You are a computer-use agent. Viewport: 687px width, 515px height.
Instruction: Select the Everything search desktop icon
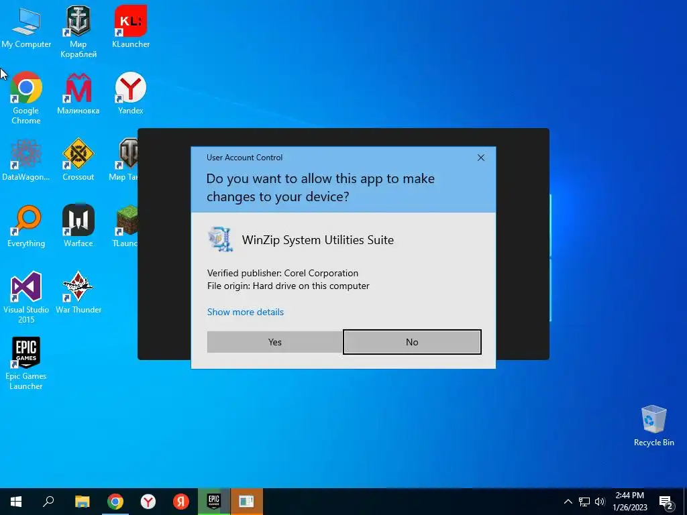(26, 227)
